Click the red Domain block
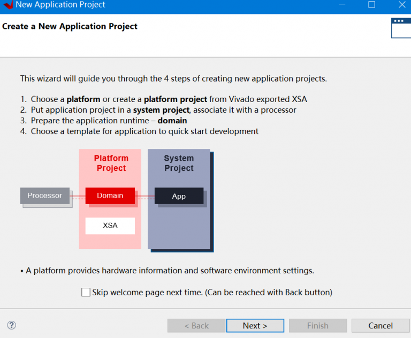Image resolution: width=411 pixels, height=338 pixels. [110, 195]
